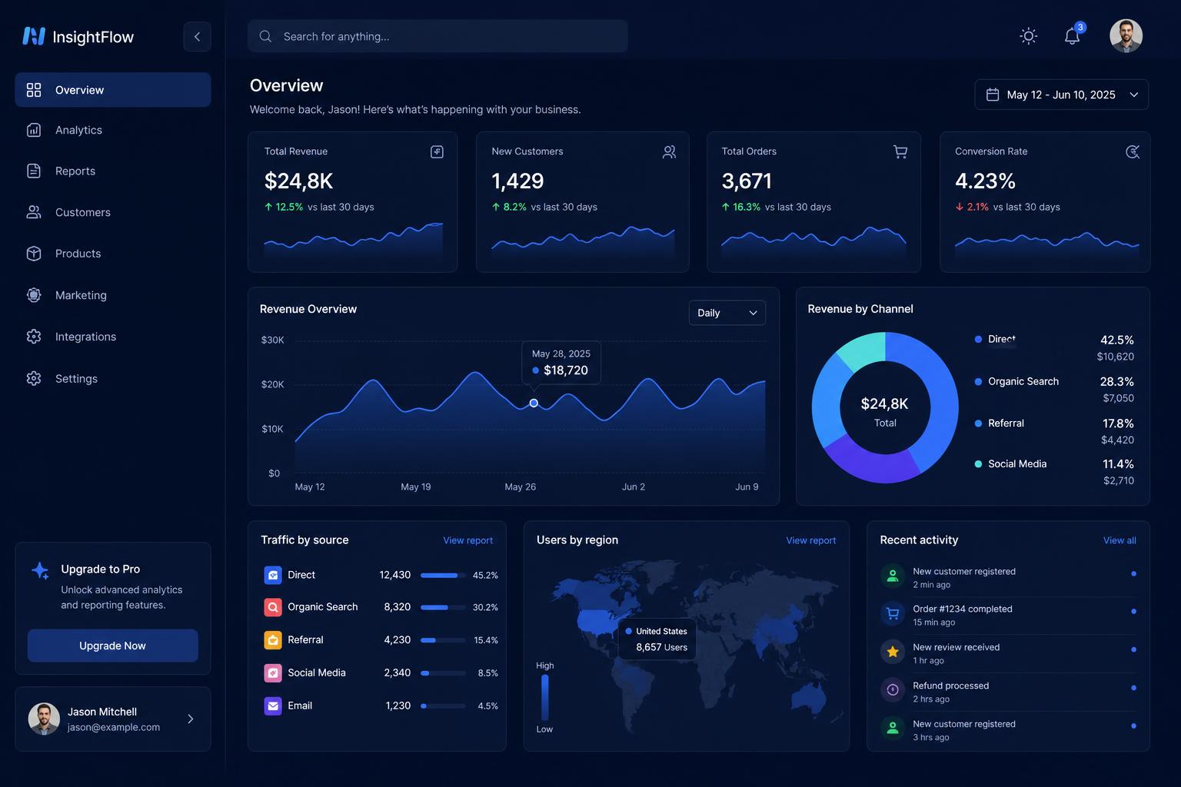The height and width of the screenshot is (787, 1181).
Task: Click the Marketing icon in sidebar
Action: pyautogui.click(x=34, y=295)
